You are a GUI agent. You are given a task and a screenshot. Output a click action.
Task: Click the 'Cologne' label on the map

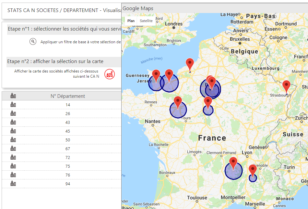coord(278,37)
